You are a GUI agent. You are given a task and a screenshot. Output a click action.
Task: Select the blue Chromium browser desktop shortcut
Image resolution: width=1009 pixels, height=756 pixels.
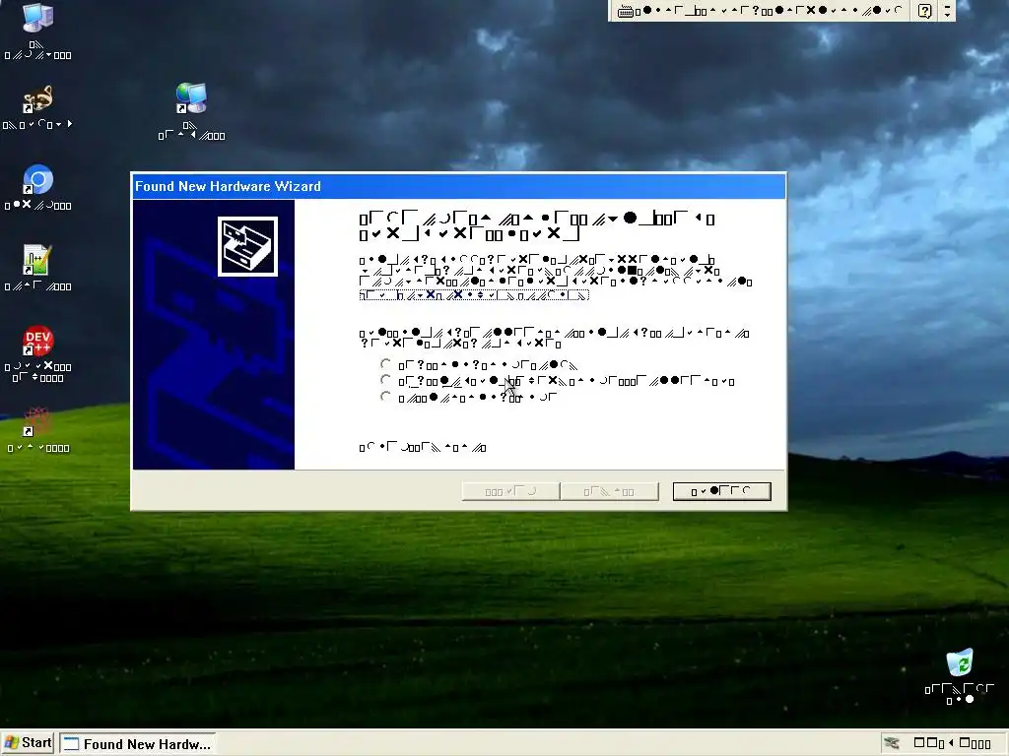[x=37, y=180]
